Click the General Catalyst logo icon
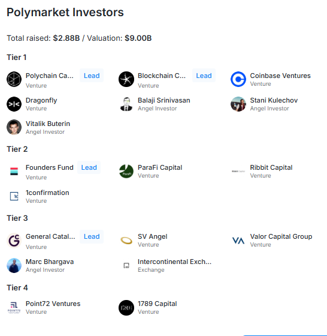Screen dimensions: 327x336 (14, 241)
